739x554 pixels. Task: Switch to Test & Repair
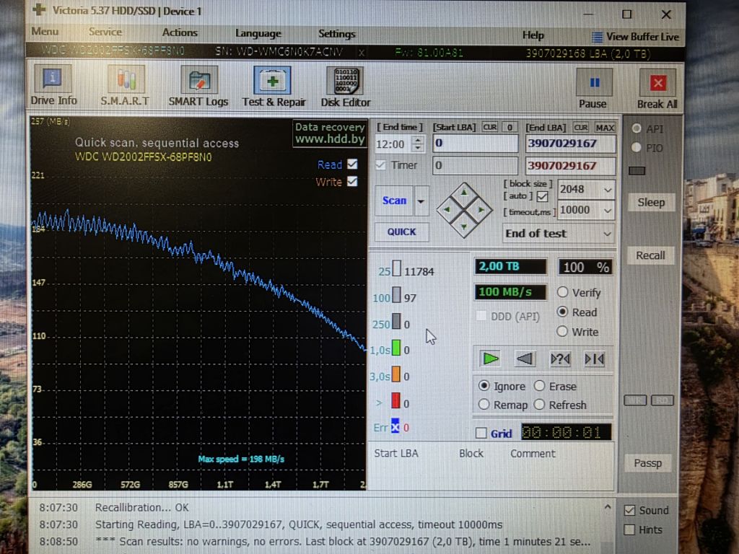point(274,87)
